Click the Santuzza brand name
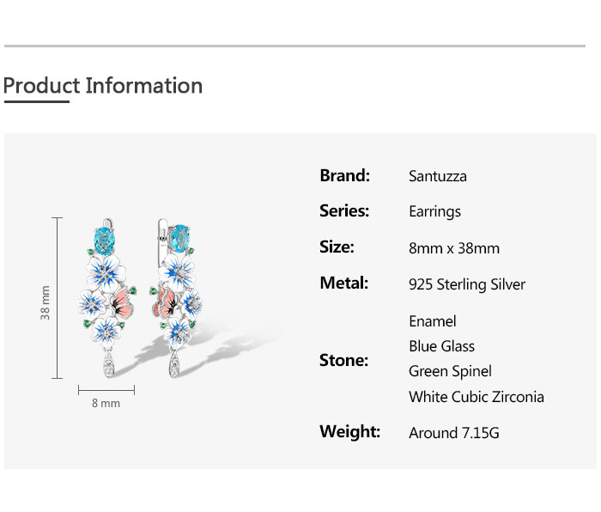This screenshot has height=512, width=601. 438,176
